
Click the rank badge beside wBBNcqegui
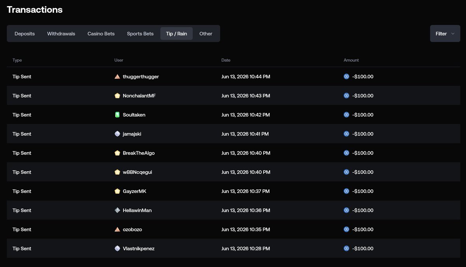pos(117,172)
